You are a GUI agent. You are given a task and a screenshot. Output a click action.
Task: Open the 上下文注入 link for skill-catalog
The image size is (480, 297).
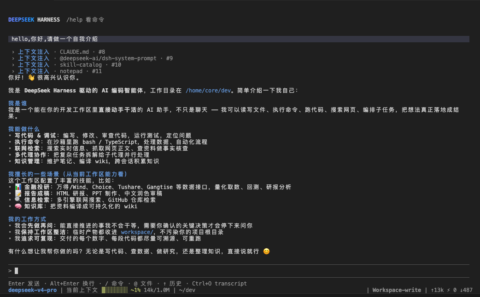click(x=33, y=65)
